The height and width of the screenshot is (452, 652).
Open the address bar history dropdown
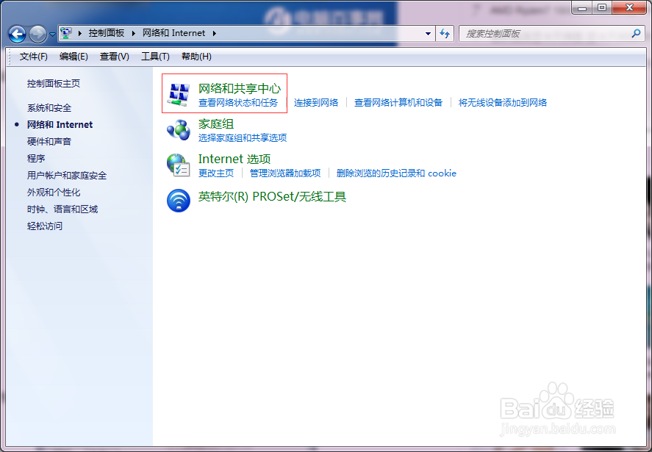[x=428, y=34]
